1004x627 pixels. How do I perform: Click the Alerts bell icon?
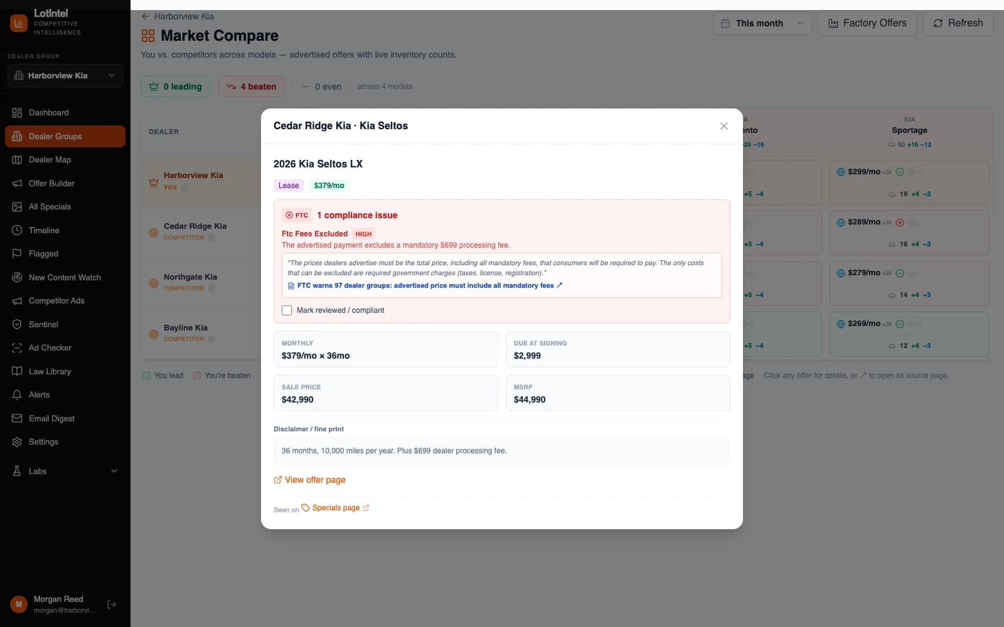[x=17, y=395]
